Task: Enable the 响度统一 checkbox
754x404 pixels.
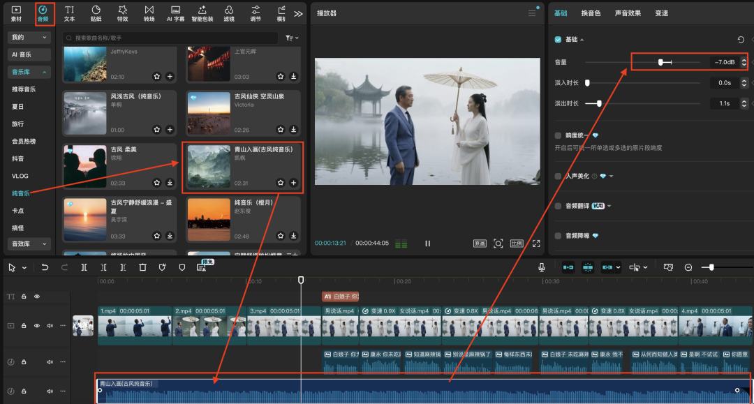Action: 558,135
